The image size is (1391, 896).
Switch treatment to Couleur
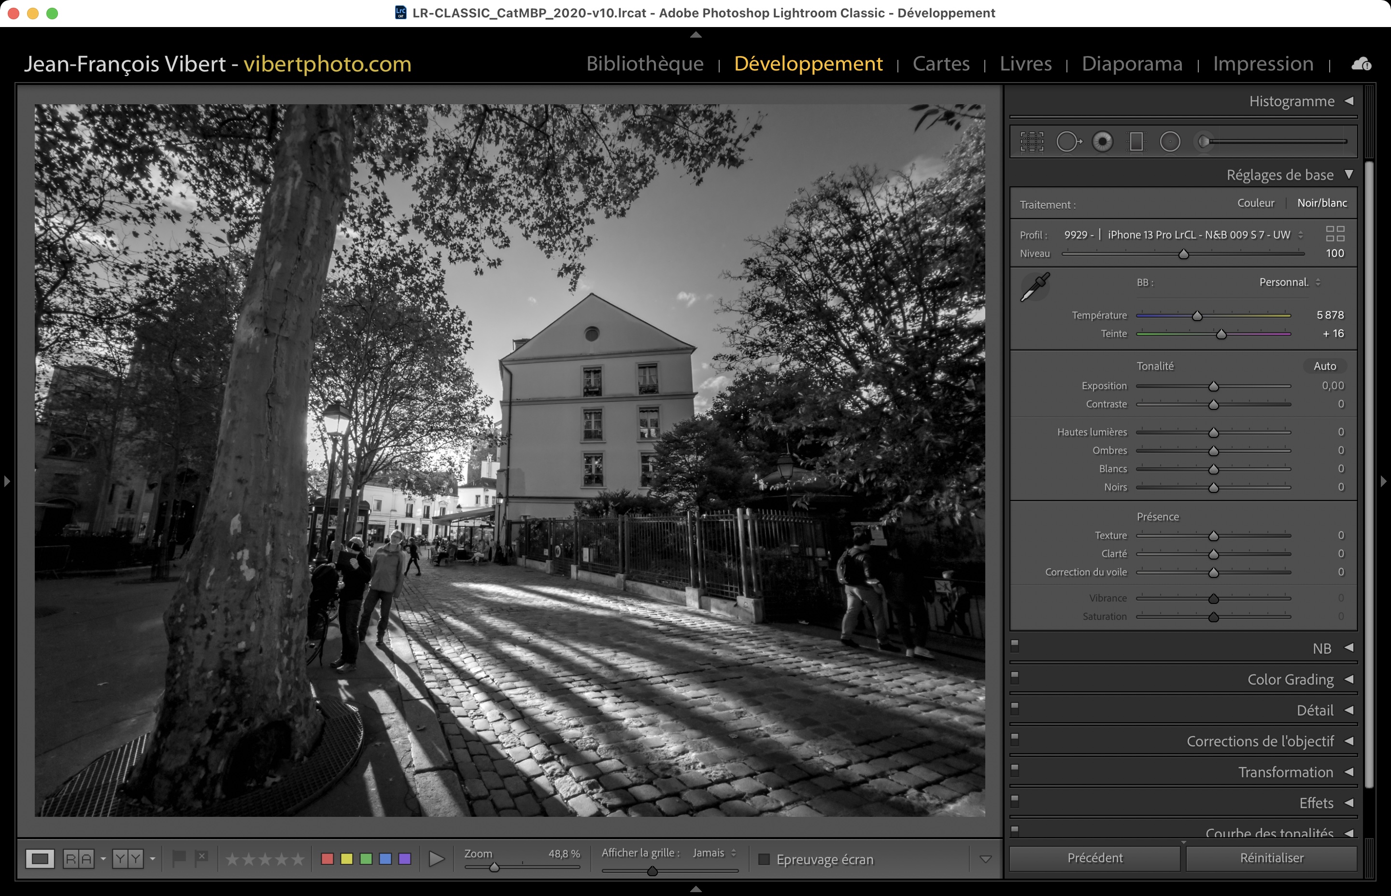pyautogui.click(x=1255, y=203)
